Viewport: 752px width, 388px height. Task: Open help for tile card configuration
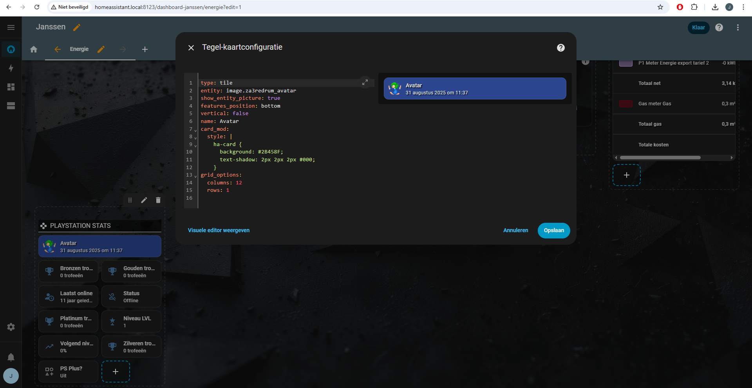(560, 48)
